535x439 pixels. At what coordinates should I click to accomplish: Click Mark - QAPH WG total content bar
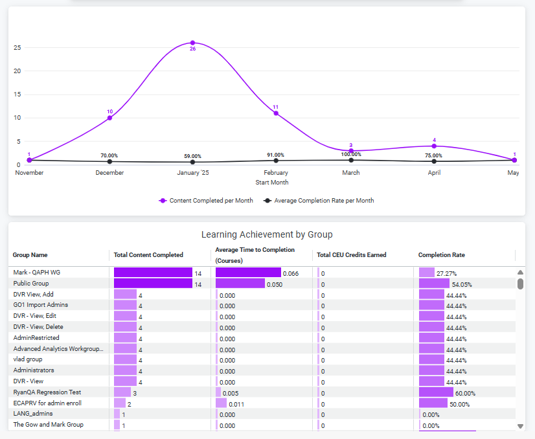click(154, 273)
